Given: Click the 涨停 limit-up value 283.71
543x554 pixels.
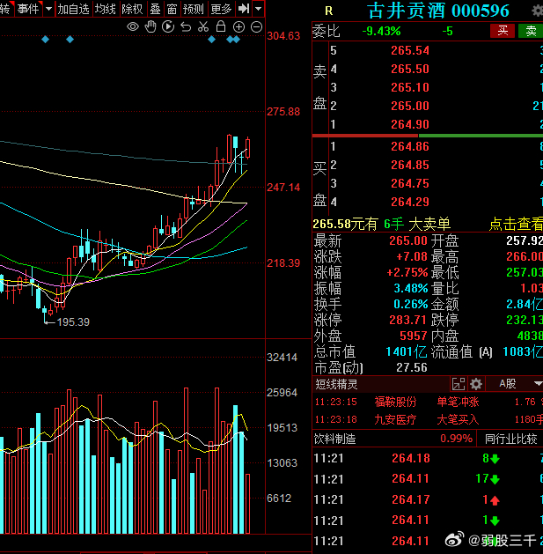Looking at the screenshot, I should tap(407, 320).
